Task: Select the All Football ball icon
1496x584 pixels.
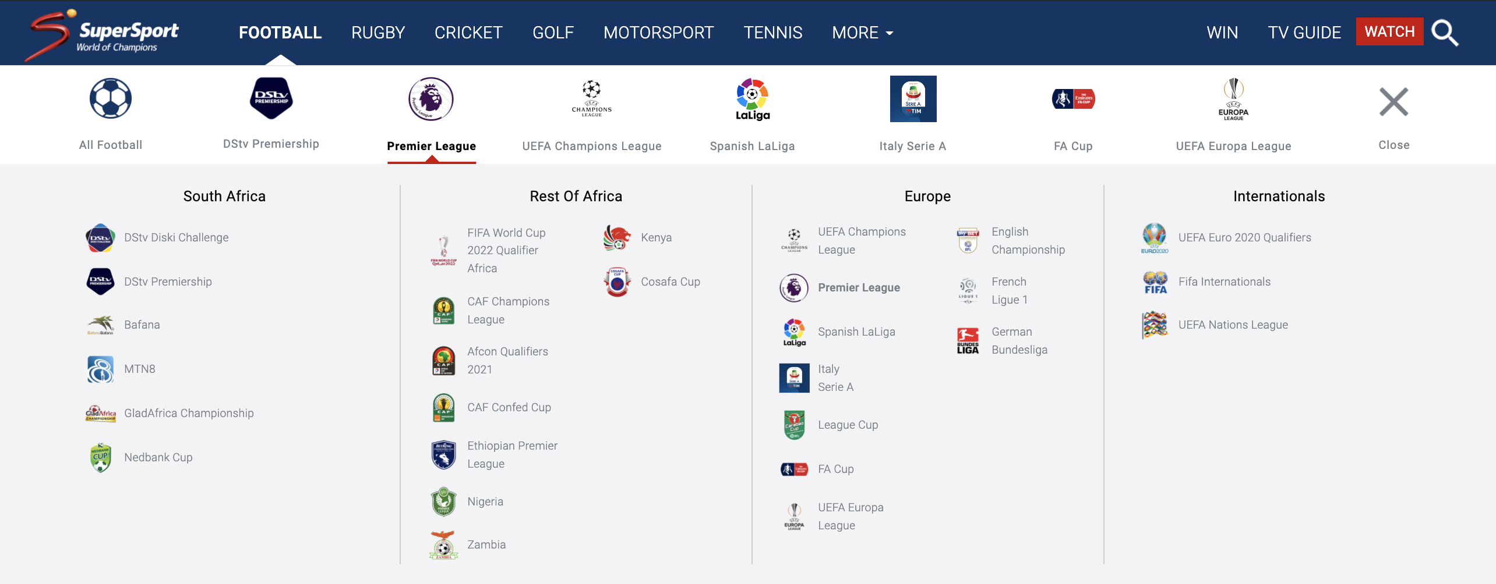Action: point(111,98)
